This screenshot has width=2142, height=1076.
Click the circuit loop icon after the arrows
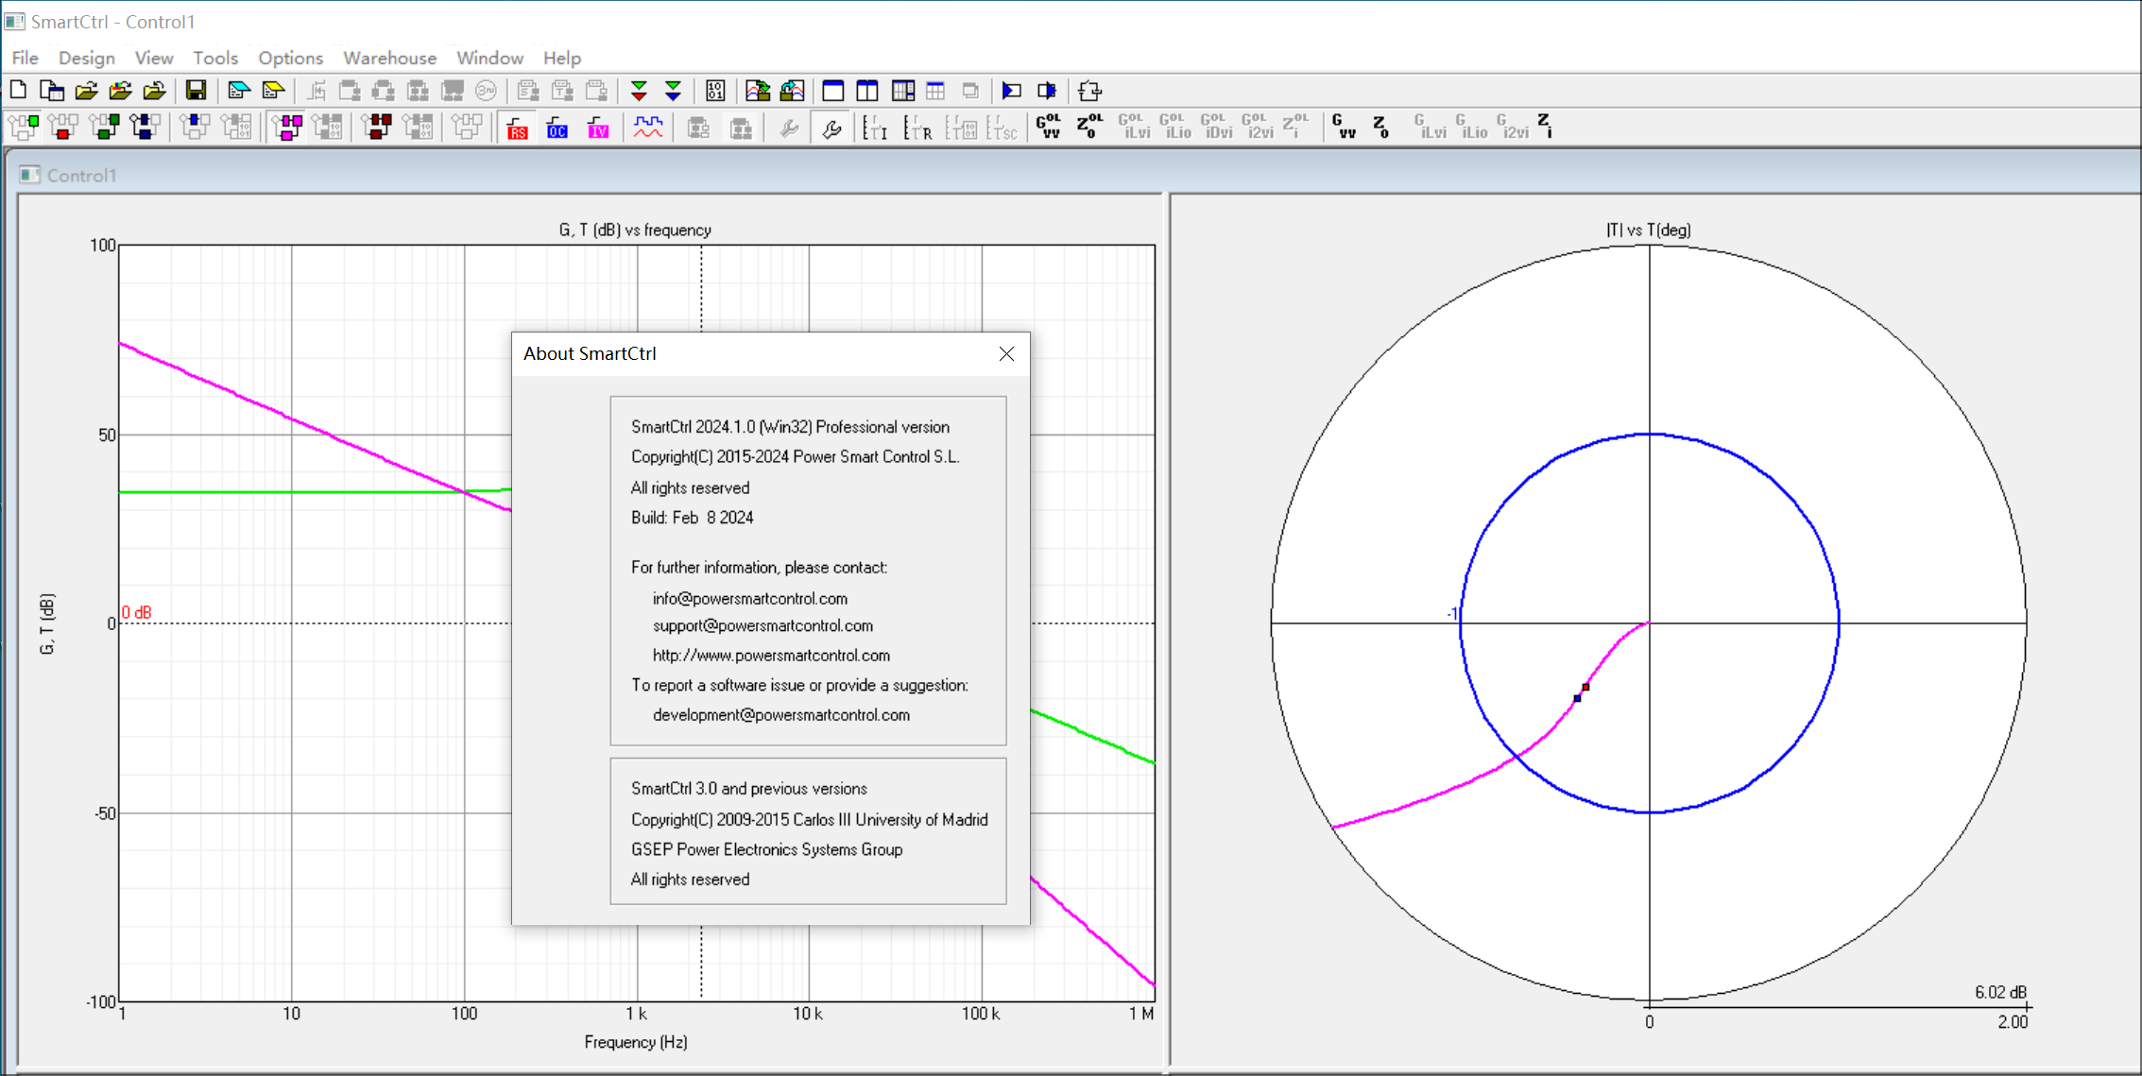pyautogui.click(x=1089, y=91)
